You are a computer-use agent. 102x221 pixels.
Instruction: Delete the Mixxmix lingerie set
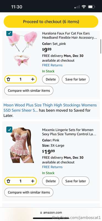click(x=51, y=181)
